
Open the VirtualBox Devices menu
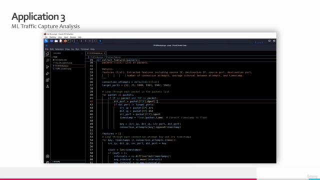(x=73, y=37)
